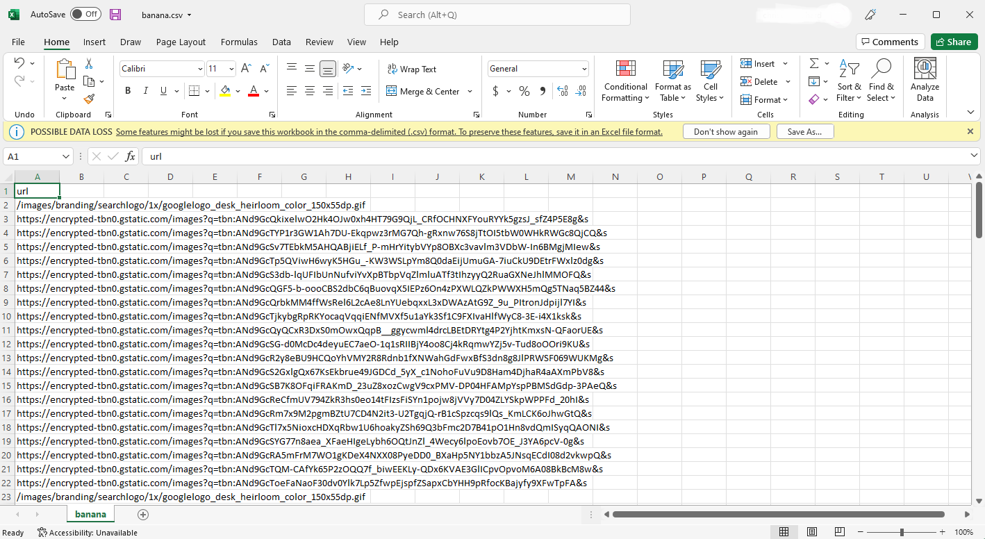Toggle Underline formatting
985x539 pixels.
164,91
